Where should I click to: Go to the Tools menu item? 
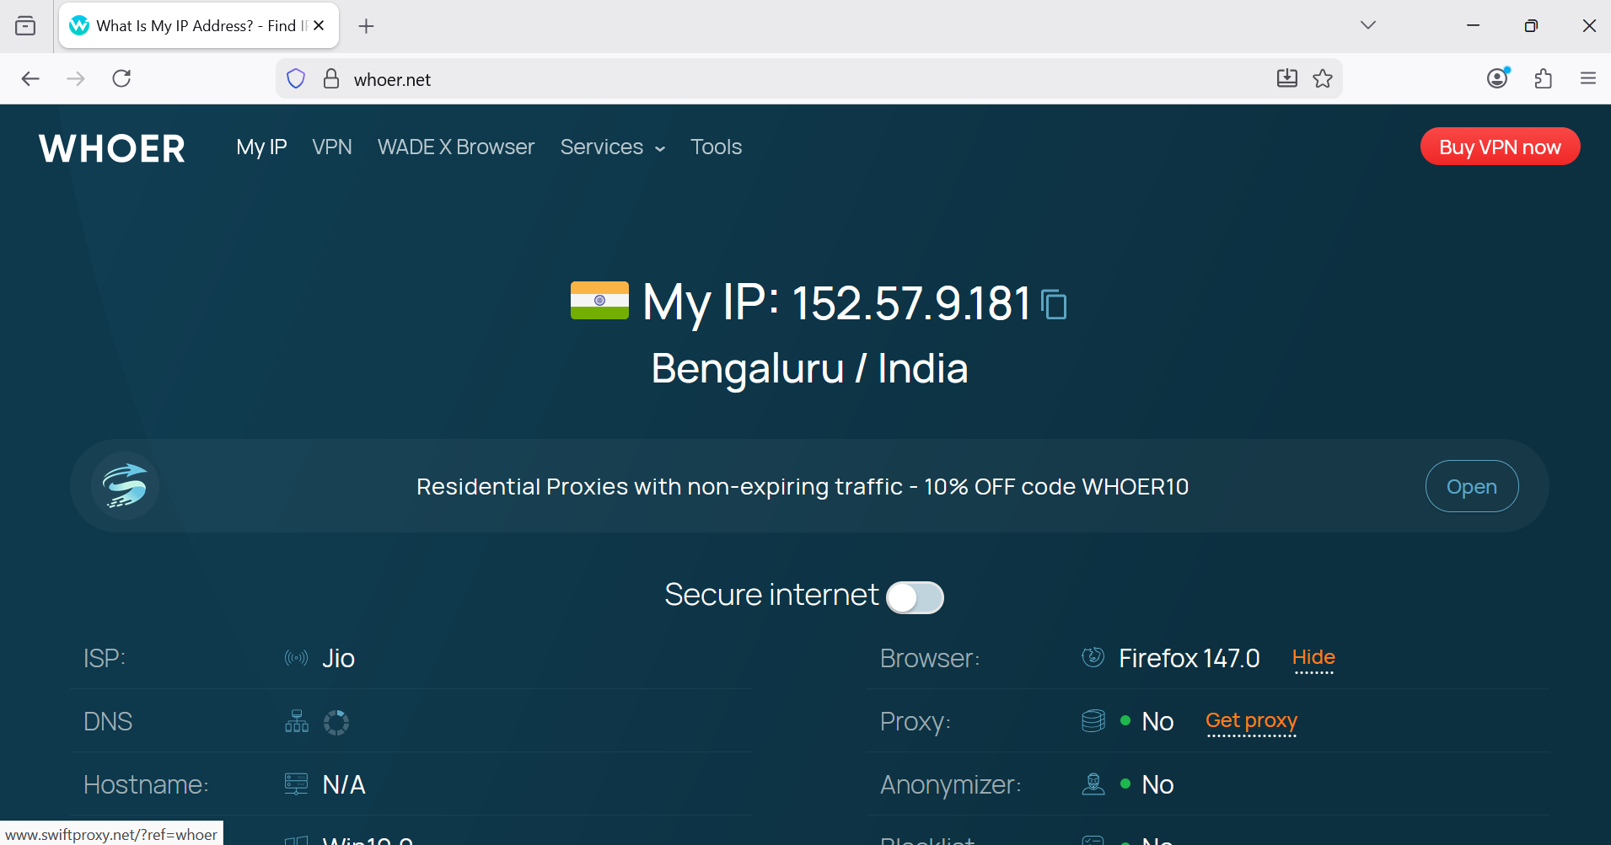click(716, 147)
